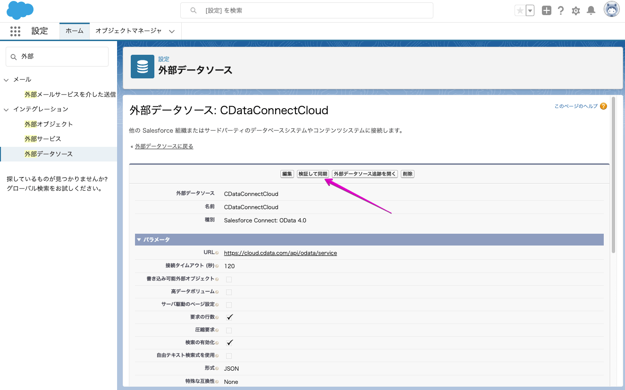This screenshot has width=625, height=390.
Task: Click the timeout value 120
Action: [x=229, y=266]
